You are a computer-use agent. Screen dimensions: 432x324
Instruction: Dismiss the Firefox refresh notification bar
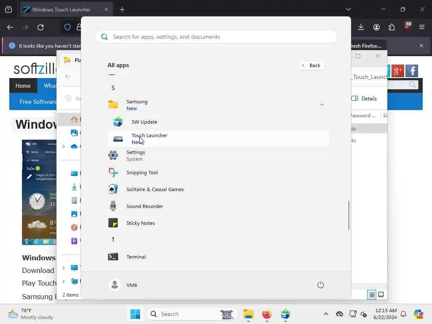coord(421,46)
